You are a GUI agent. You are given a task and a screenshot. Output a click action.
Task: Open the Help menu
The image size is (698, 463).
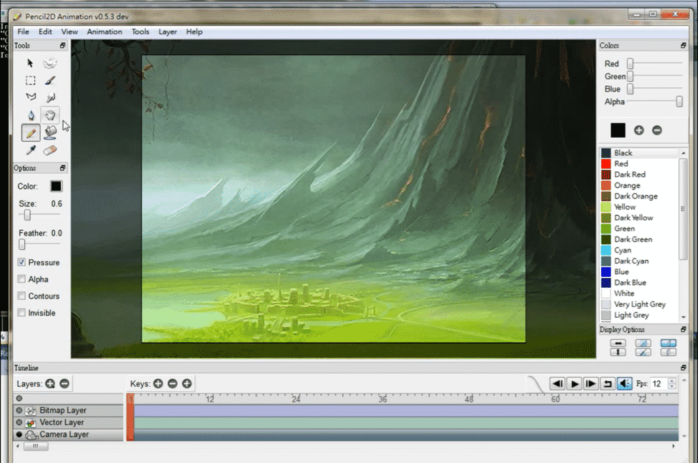click(194, 31)
